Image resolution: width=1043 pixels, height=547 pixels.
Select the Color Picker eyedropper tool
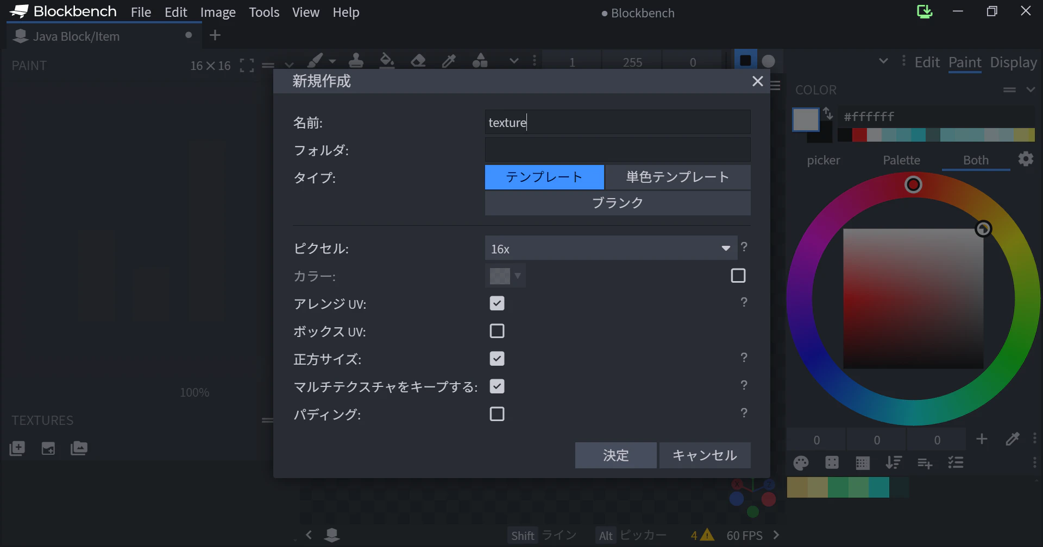pyautogui.click(x=449, y=60)
